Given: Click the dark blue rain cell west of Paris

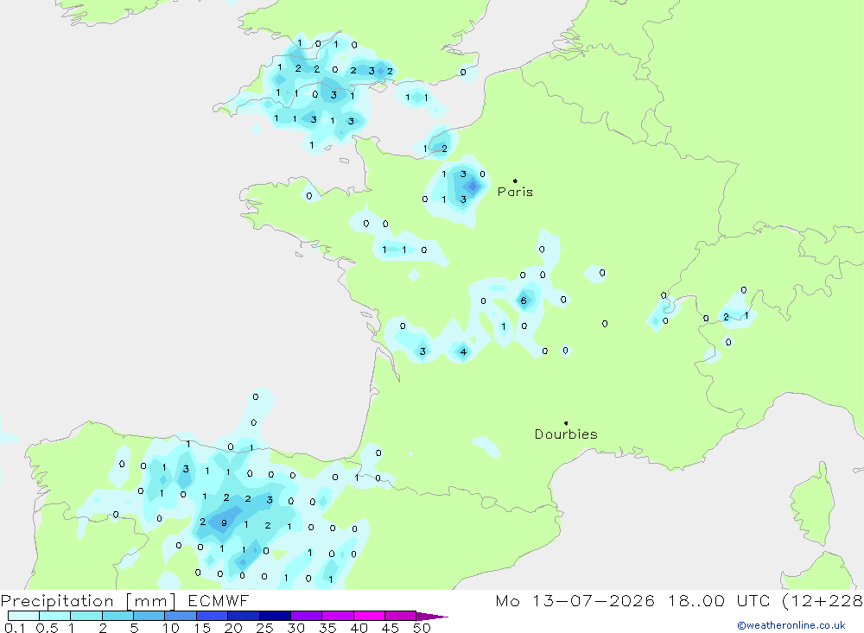Looking at the screenshot, I should click(x=473, y=187).
